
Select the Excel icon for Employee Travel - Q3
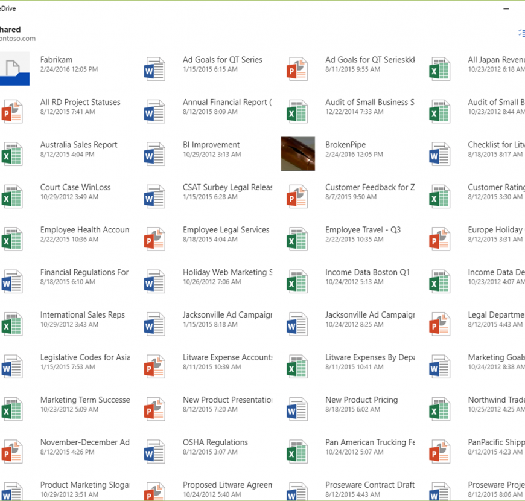tap(297, 239)
